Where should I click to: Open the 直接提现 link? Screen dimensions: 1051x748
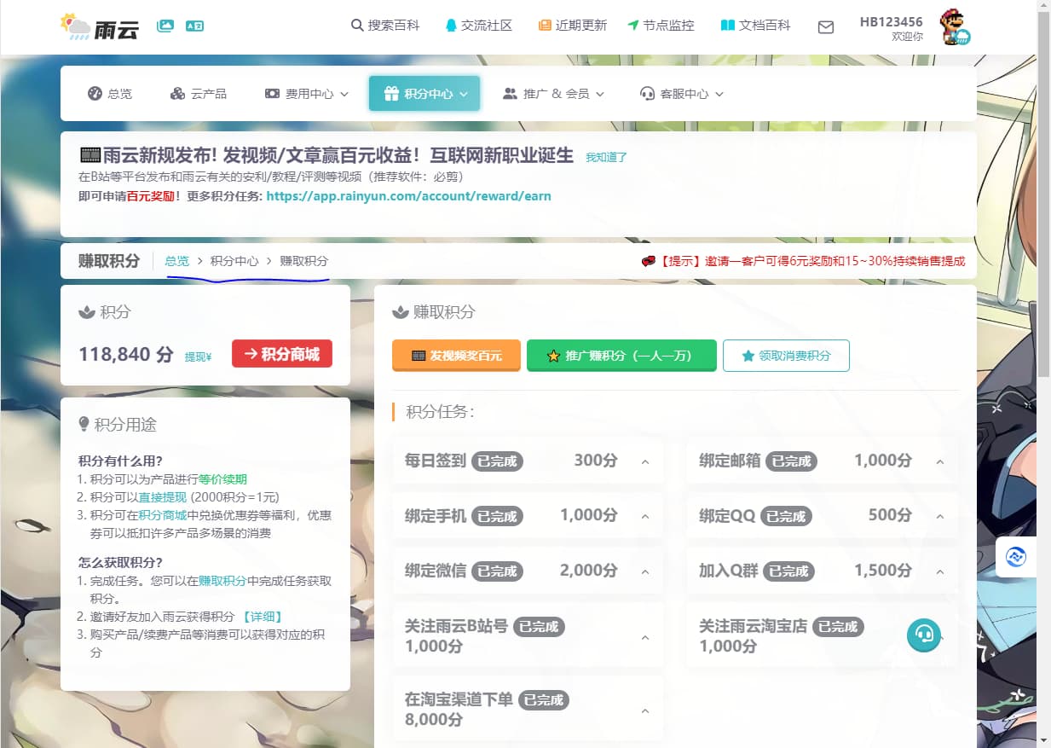(162, 497)
